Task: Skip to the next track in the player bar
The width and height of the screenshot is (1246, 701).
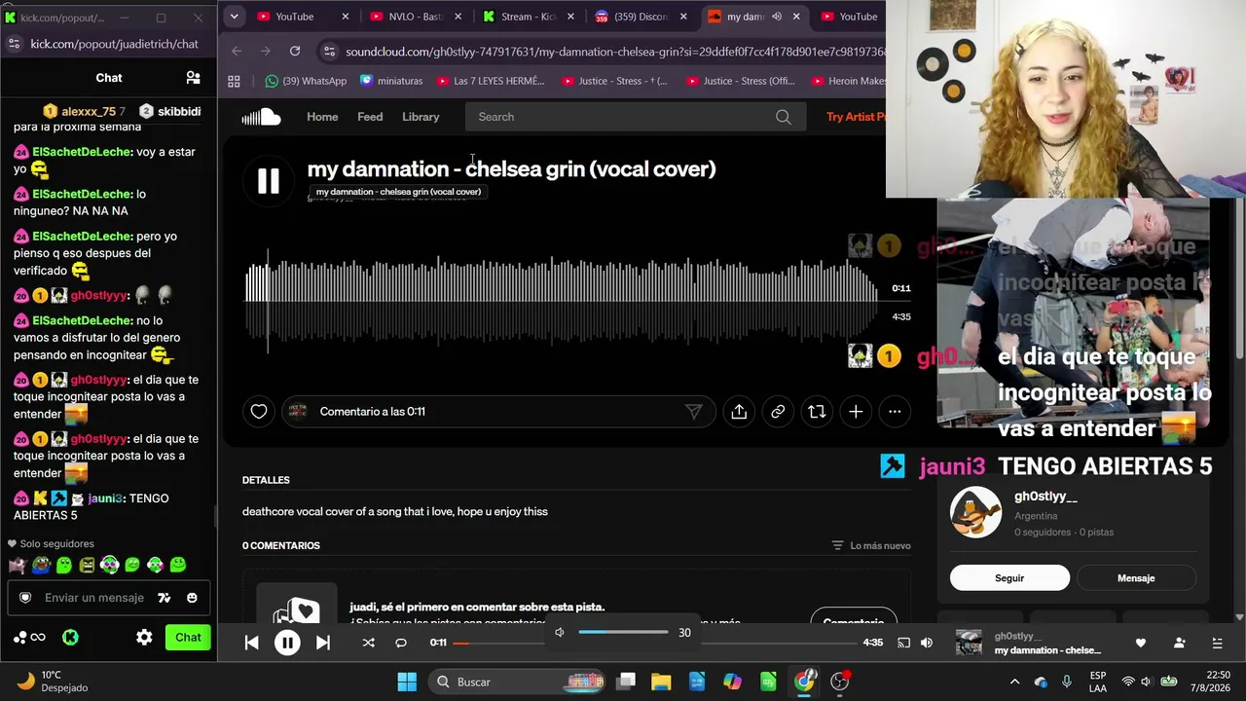Action: tap(323, 643)
